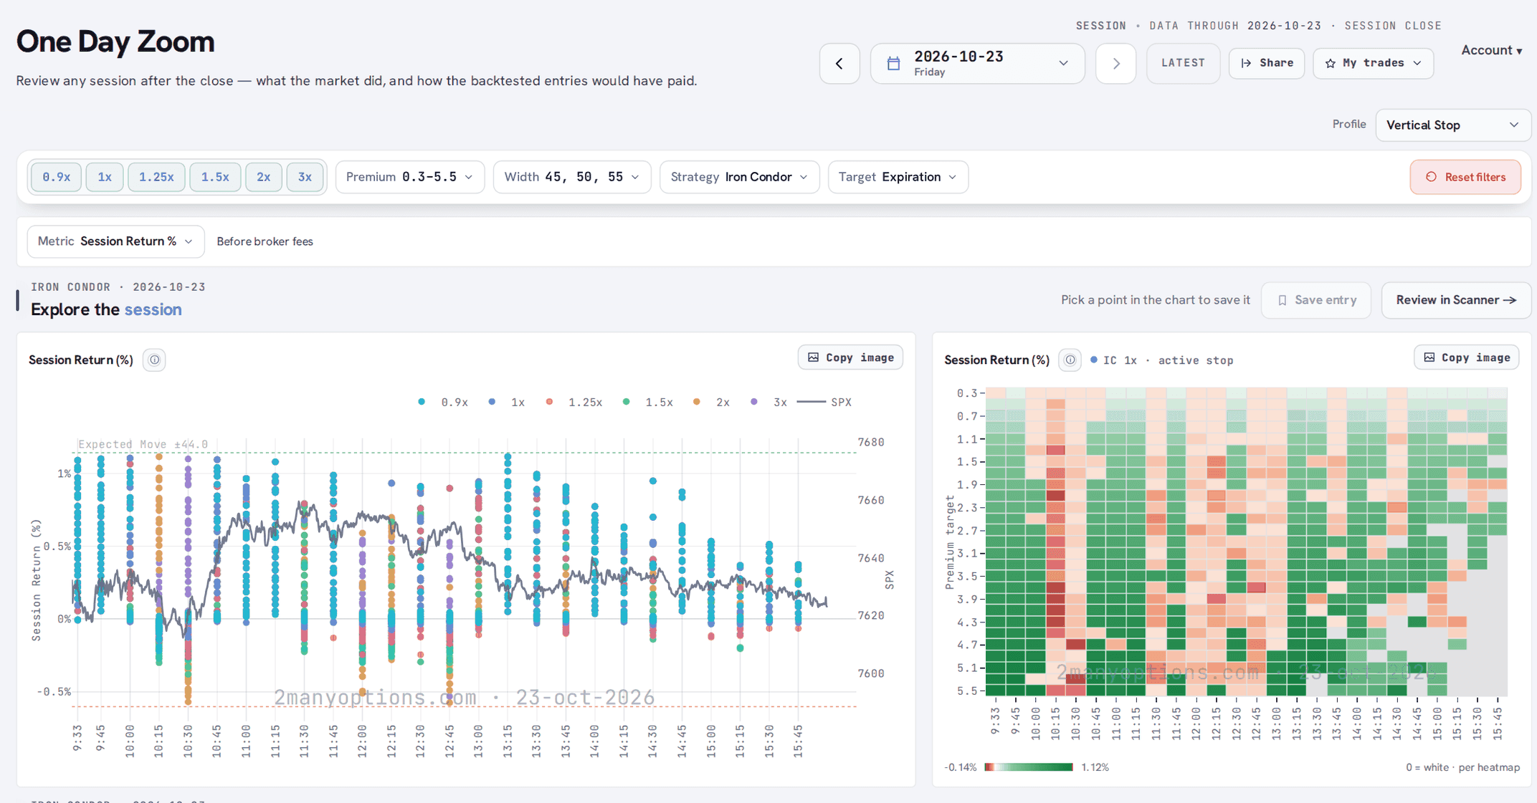The width and height of the screenshot is (1537, 803).
Task: Toggle the 3x series in chart legend
Action: (x=768, y=403)
